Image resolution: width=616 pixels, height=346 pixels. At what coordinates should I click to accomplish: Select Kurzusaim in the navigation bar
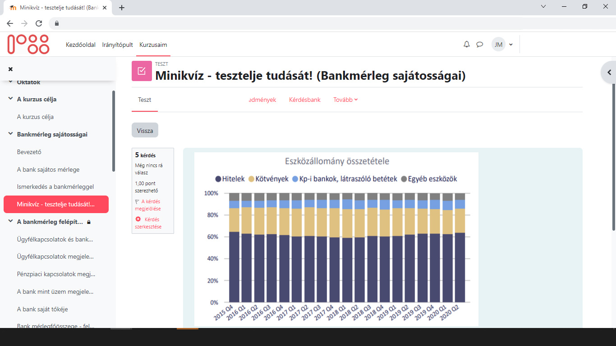pyautogui.click(x=153, y=45)
